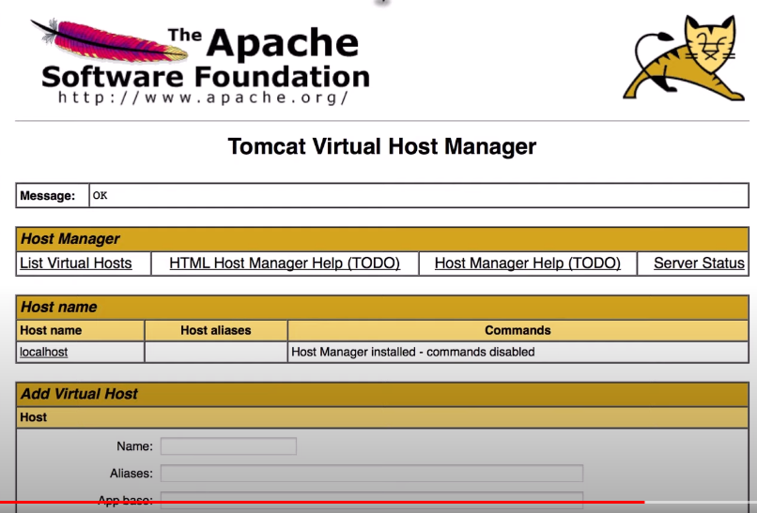This screenshot has height=513, width=757.
Task: Click the 'Host aliases' column header
Action: (x=216, y=330)
